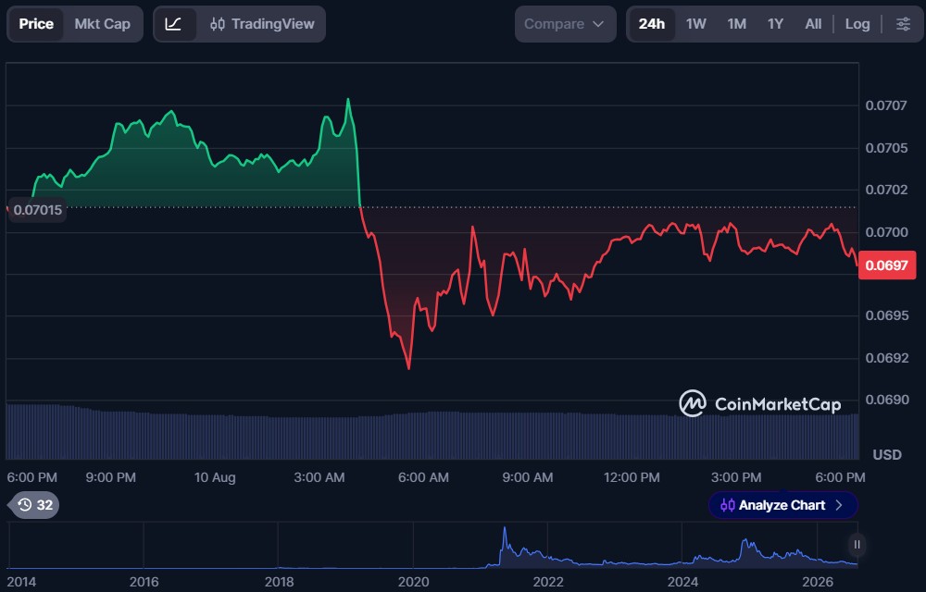Click the 0.0695 y-axis label
The image size is (926, 592).
[886, 315]
